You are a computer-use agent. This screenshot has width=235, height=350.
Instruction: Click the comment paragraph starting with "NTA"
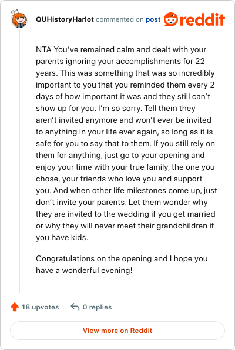click(x=126, y=143)
